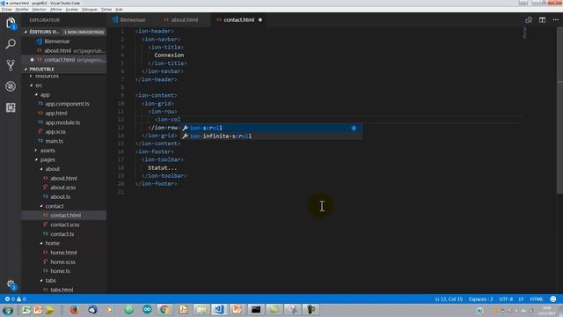Click the UTF-8 encoding indicator
The height and width of the screenshot is (317, 563).
pyautogui.click(x=506, y=299)
